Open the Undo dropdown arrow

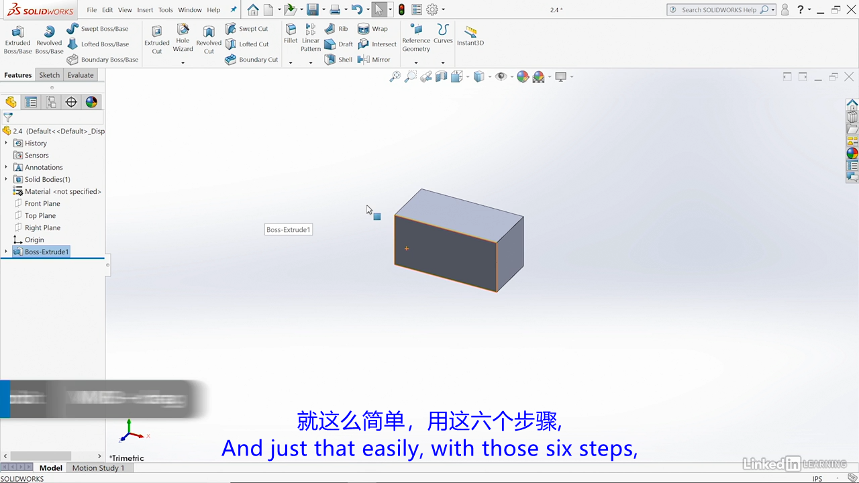368,10
